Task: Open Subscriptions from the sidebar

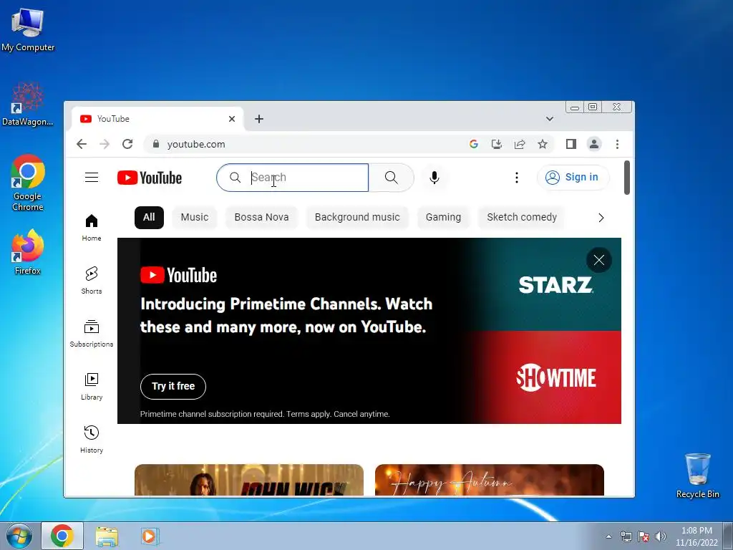Action: (92, 334)
